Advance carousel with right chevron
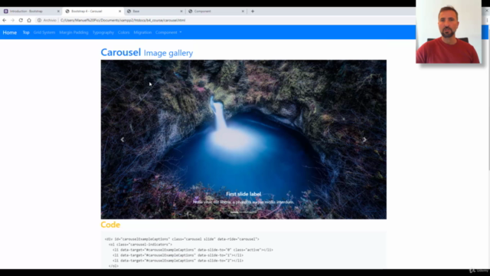The image size is (490, 276). pos(364,140)
